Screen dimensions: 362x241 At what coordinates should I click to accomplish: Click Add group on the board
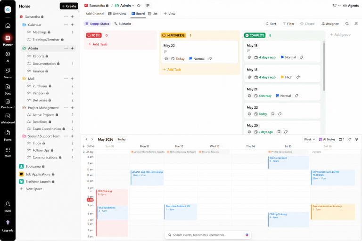340,34
